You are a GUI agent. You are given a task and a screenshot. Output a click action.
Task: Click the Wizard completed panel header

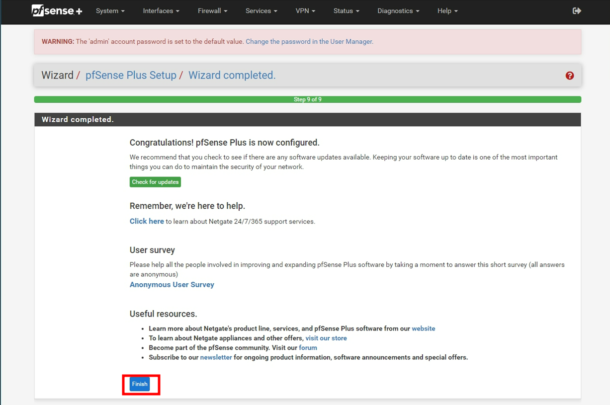click(x=308, y=120)
